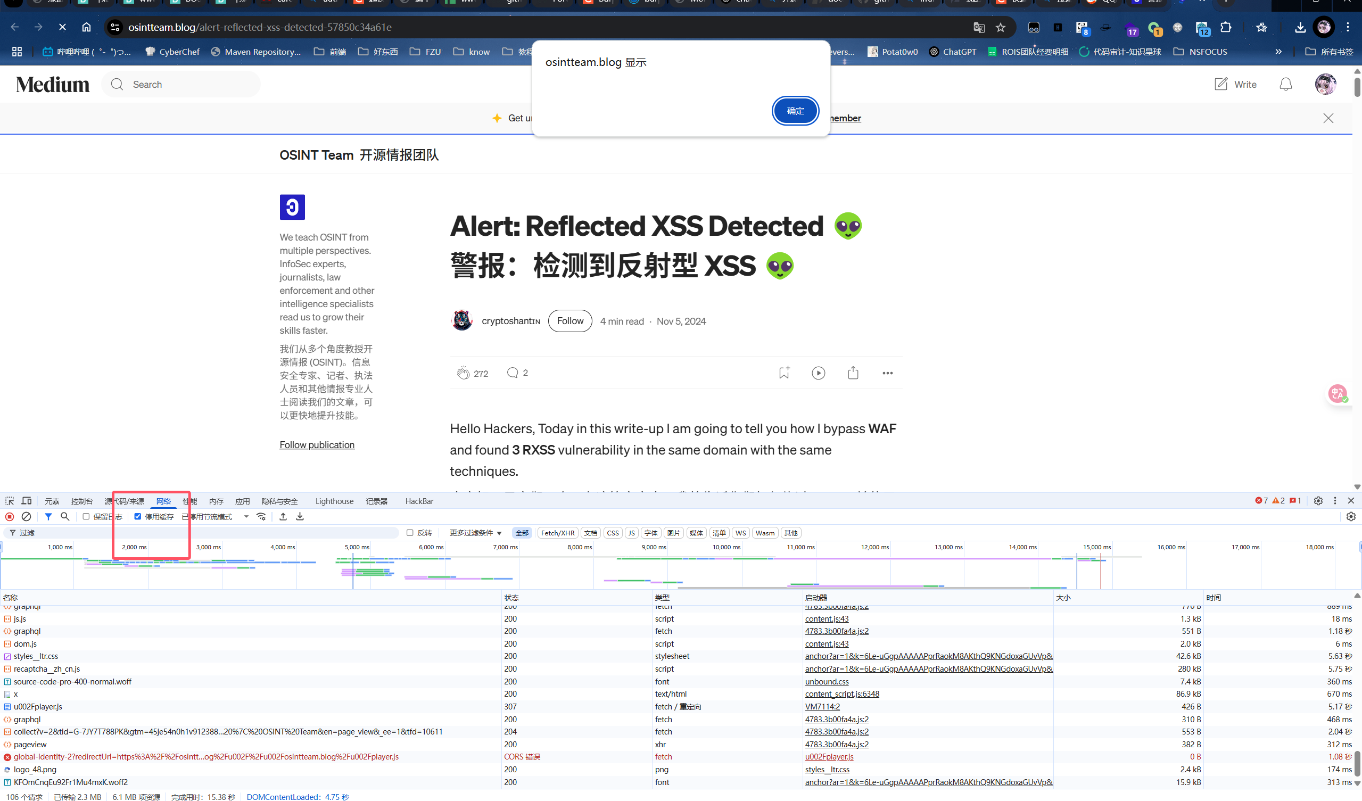The height and width of the screenshot is (801, 1362).
Task: Open the content_script.js:6348 initiator link
Action: coord(842,694)
